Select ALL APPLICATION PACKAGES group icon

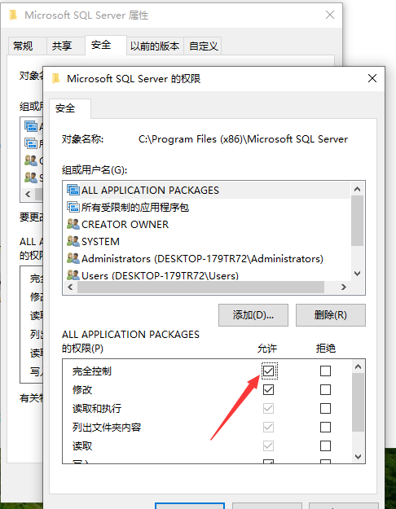tap(73, 190)
